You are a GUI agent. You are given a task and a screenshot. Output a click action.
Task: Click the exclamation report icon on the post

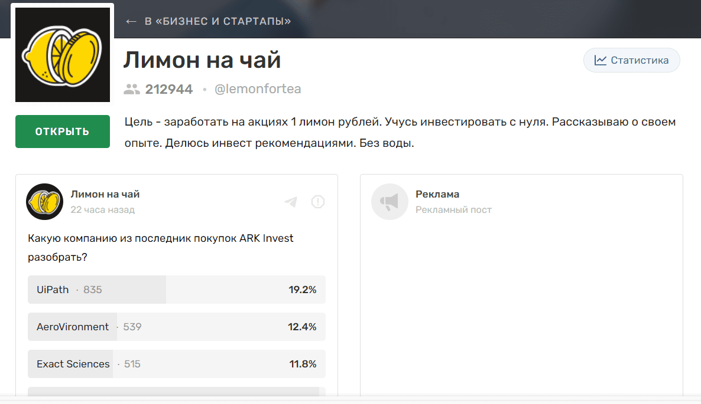tap(317, 201)
